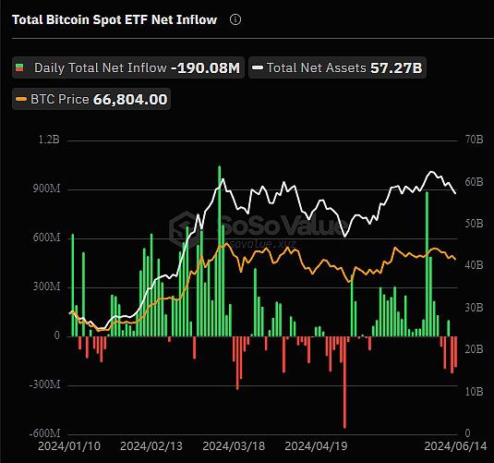Select the largest red outflow bar

click(x=344, y=383)
